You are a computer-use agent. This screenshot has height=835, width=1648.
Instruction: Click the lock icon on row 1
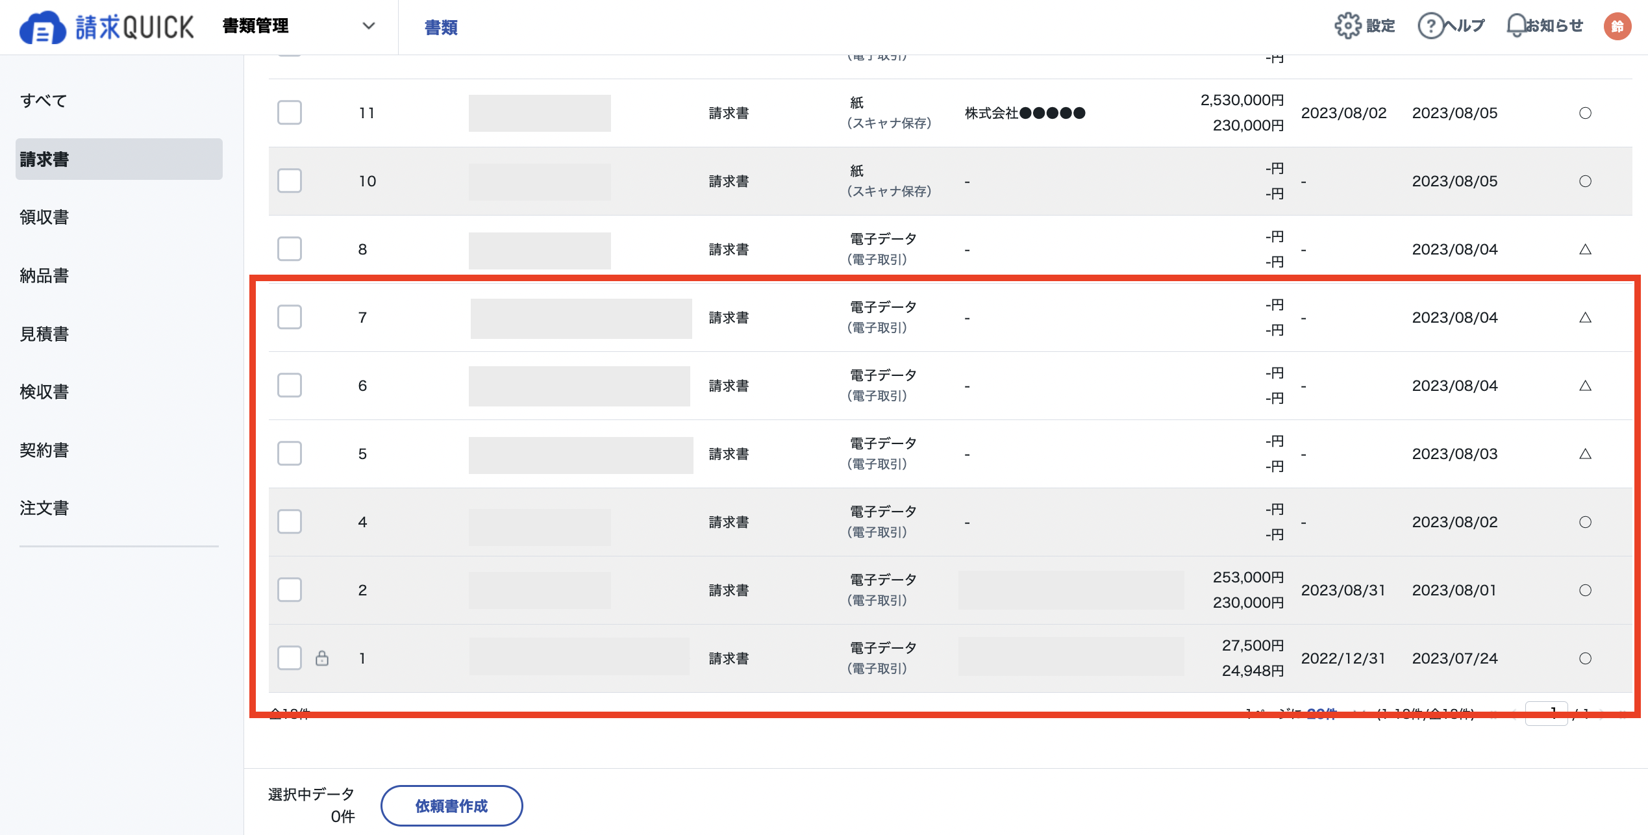pos(321,658)
